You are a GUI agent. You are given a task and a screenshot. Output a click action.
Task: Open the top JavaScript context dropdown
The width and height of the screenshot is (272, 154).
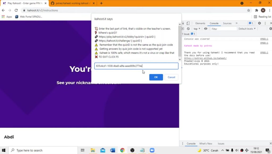coord(197,29)
